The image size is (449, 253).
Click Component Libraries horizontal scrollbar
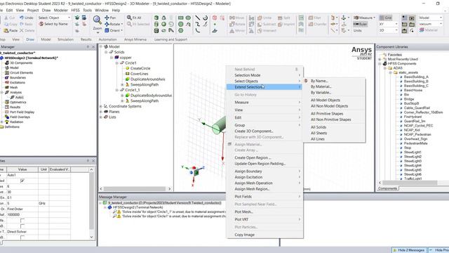pos(410,183)
